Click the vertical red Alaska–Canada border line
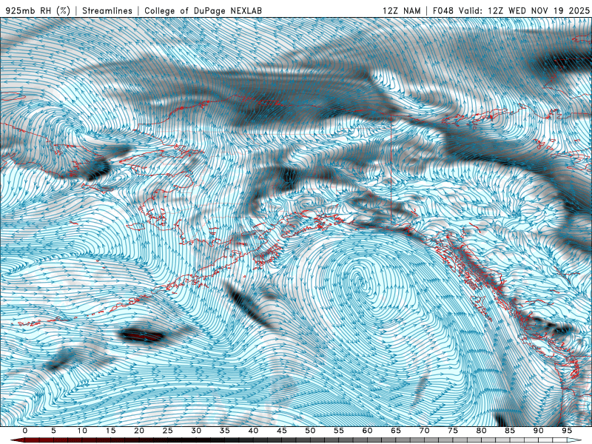The height and width of the screenshot is (444, 592). (x=391, y=170)
